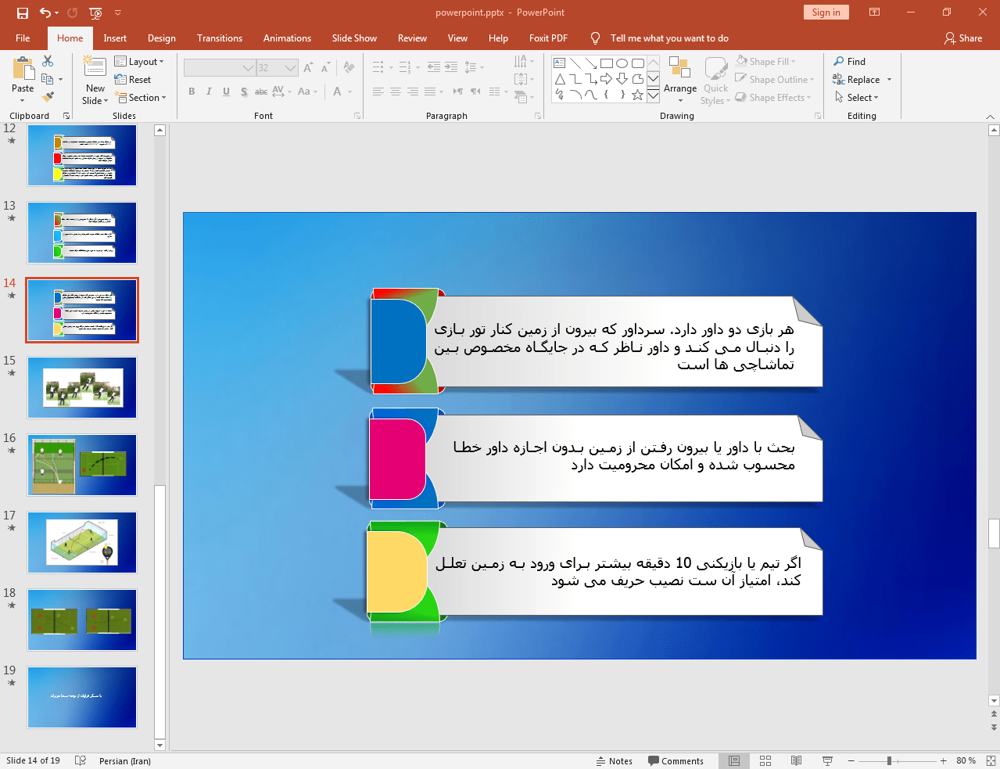Screen dimensions: 1000x769
Task: Toggle Italic formatting
Action: (x=209, y=92)
